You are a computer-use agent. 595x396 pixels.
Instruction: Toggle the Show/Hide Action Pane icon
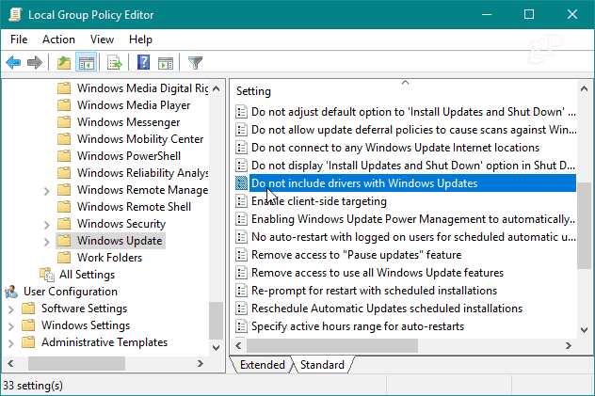coord(166,62)
